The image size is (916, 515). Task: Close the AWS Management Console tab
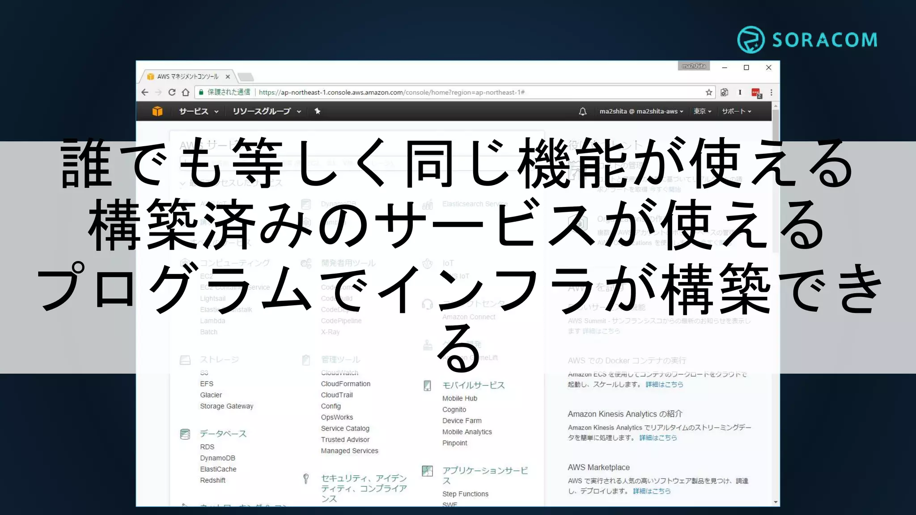tap(228, 76)
